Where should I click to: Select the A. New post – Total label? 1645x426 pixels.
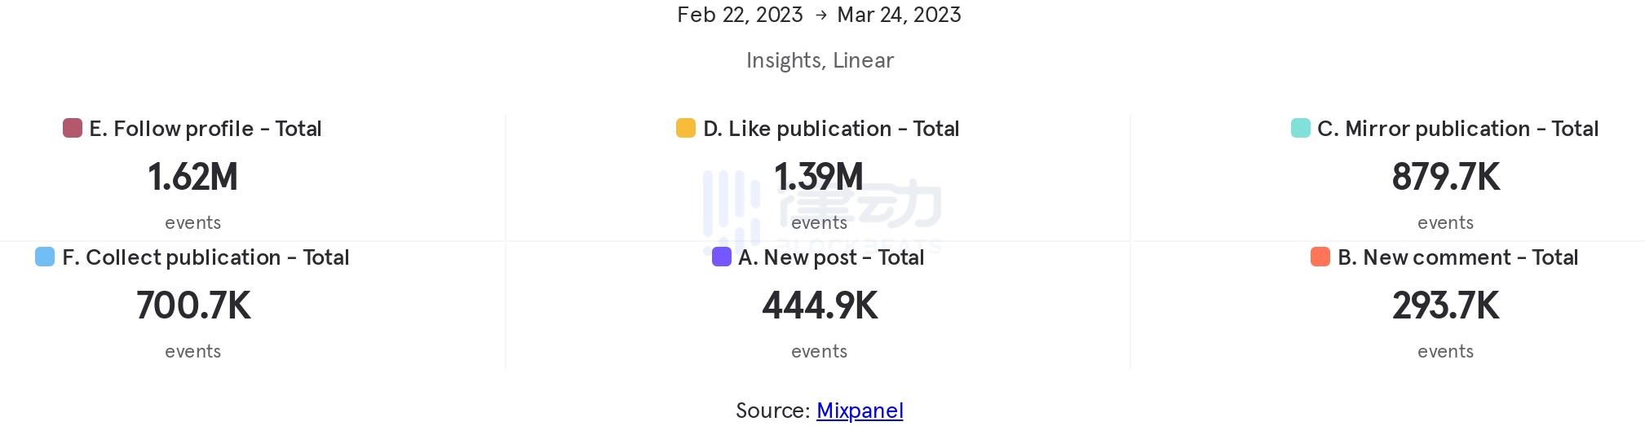(x=831, y=257)
